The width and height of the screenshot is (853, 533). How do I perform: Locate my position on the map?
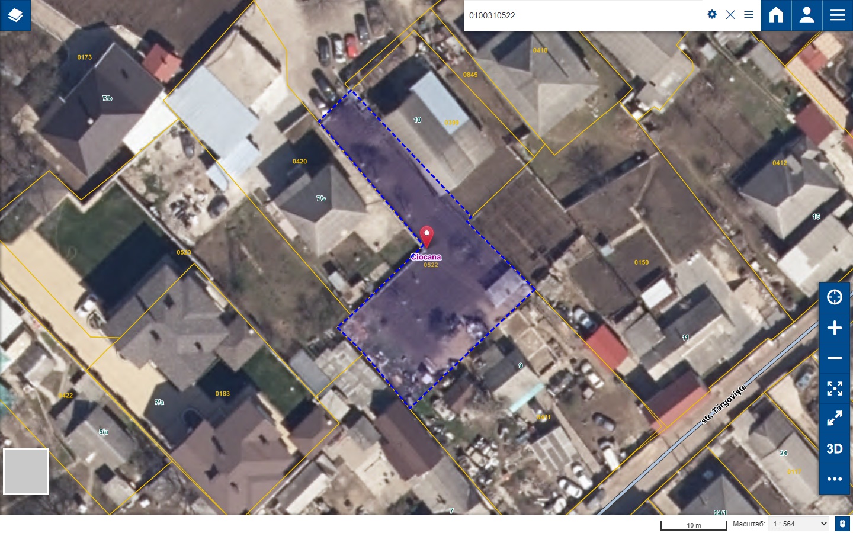point(835,297)
